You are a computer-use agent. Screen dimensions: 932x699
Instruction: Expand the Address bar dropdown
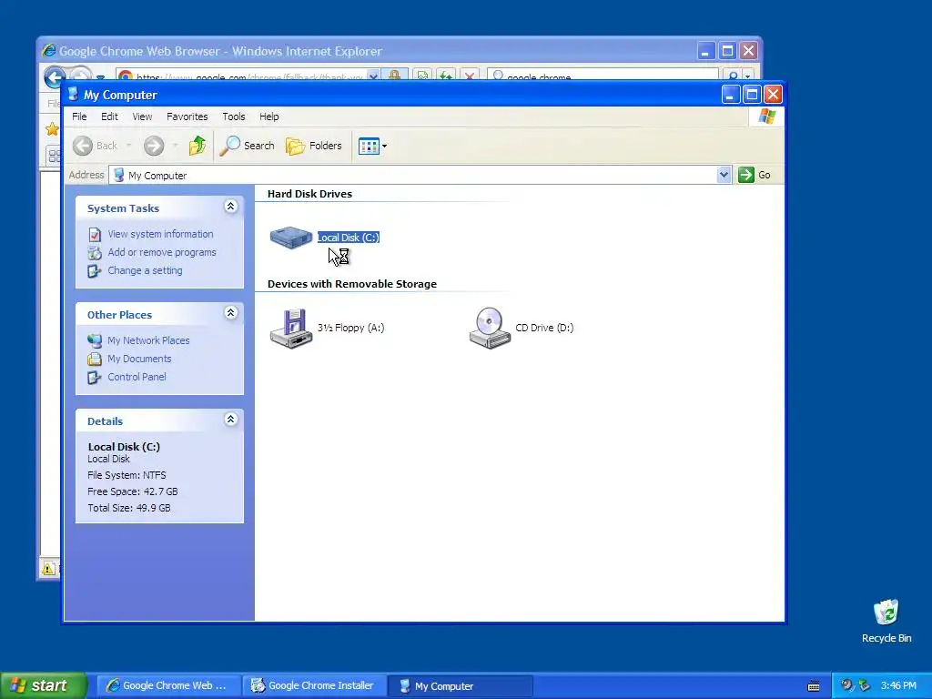724,175
